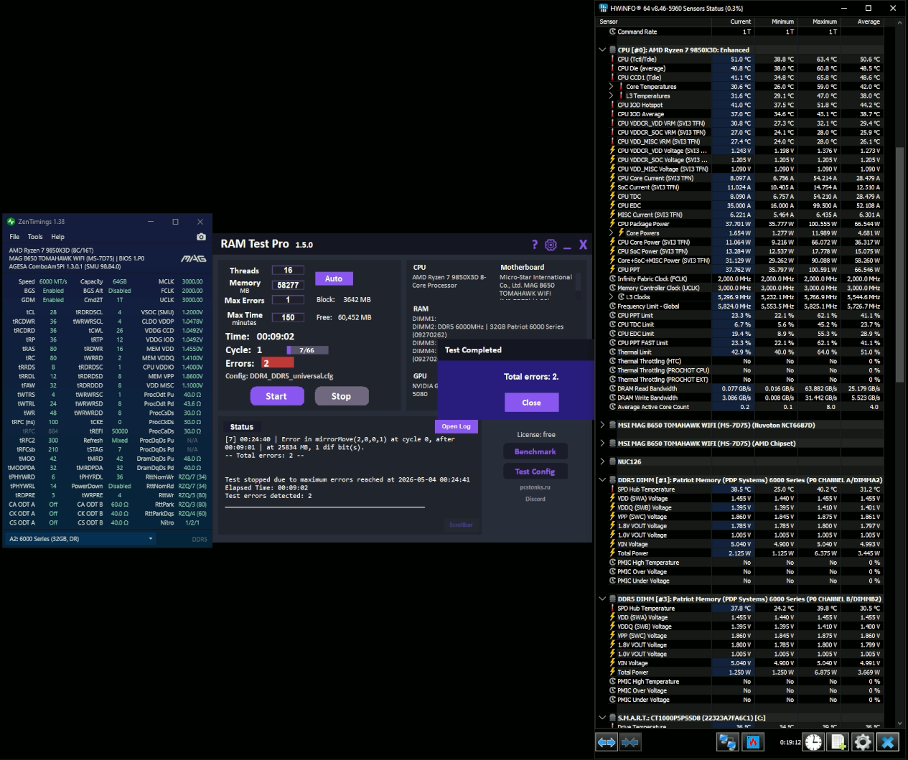Click the HWiNFO title bar app icon

tap(603, 8)
